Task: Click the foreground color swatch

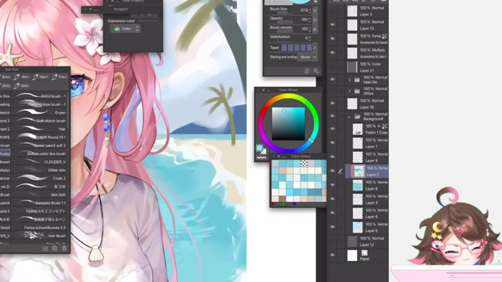Action: (x=259, y=148)
